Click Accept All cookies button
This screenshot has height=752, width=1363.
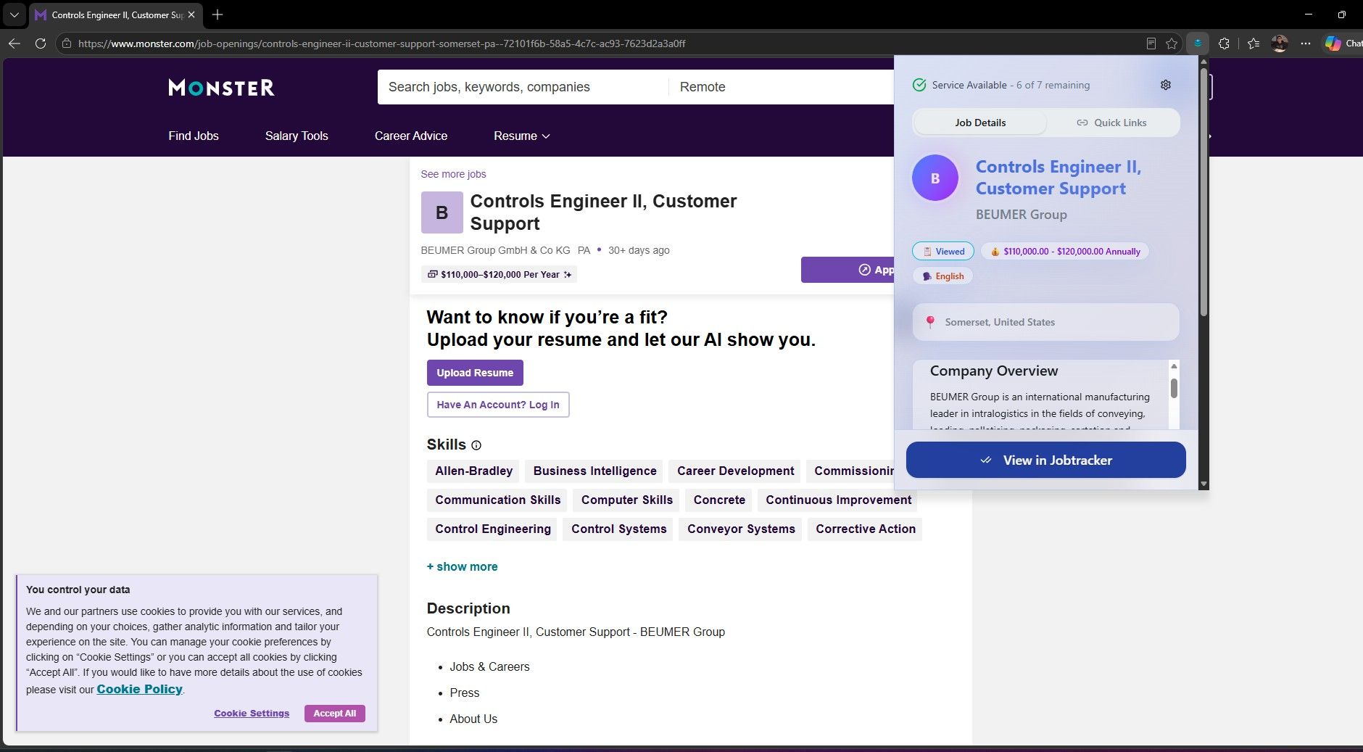point(335,714)
